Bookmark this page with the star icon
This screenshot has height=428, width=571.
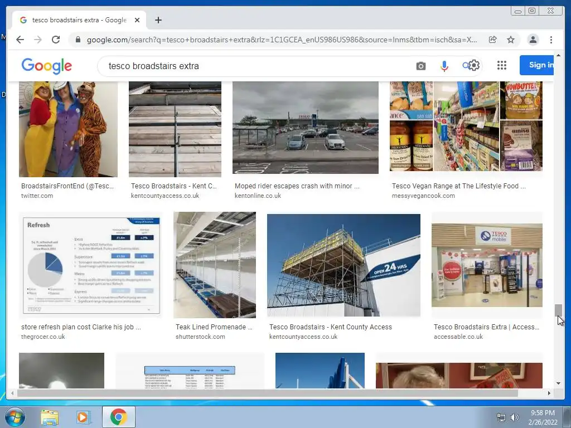[511, 40]
